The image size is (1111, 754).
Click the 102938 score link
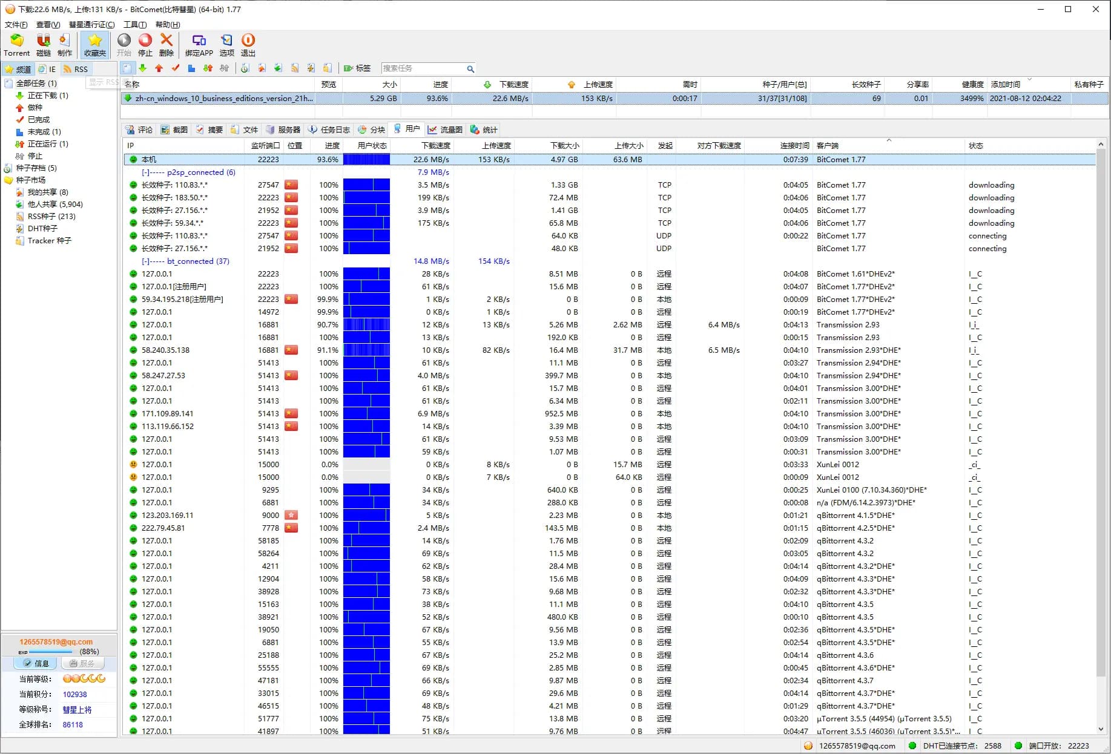[75, 695]
